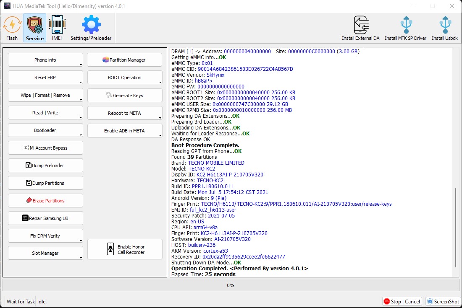The height and width of the screenshot is (308, 462).
Task: Click the 'TECNO MOBILE LIMITED' brand text
Action: point(216,163)
